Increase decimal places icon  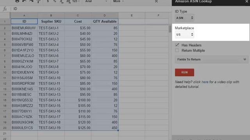68,2
